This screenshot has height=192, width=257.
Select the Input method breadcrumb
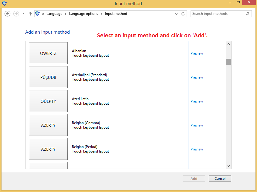point(116,14)
